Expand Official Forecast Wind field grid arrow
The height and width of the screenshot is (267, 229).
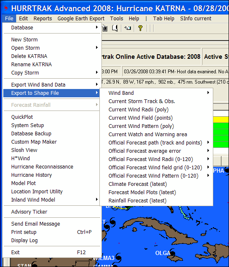[208, 167]
